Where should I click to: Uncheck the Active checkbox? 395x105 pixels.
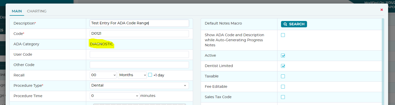click(x=283, y=56)
